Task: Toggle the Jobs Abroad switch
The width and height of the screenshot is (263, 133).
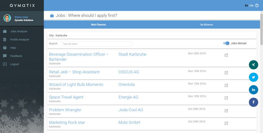Action: coord(226,43)
